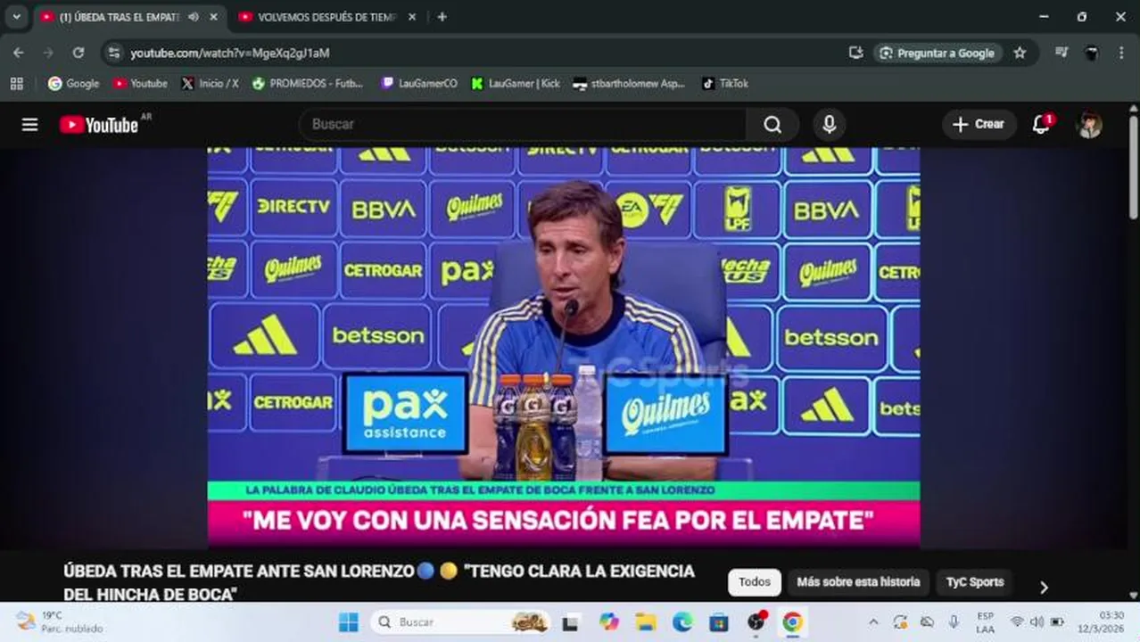Close the VOLVEMOS DESPUÉS tab
Viewport: 1140px width, 642px height.
413,17
